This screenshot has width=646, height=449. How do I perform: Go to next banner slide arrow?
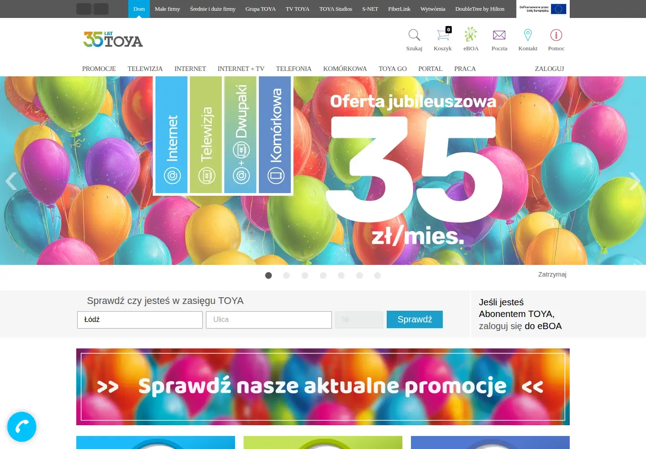[634, 181]
